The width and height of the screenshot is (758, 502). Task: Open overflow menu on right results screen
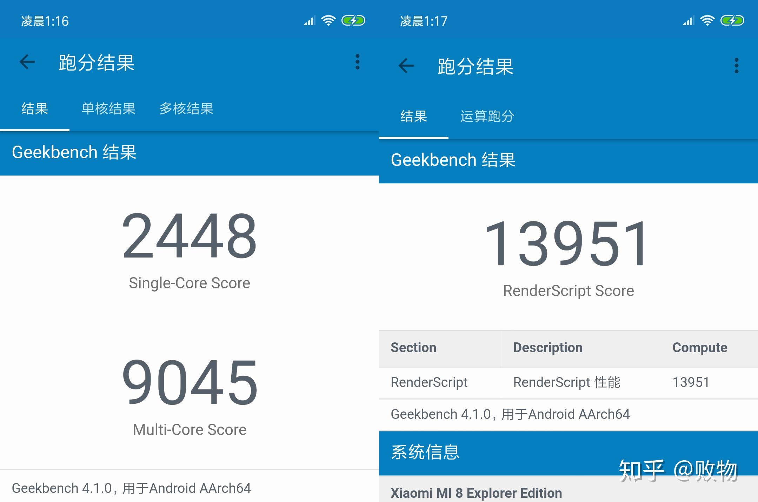coord(737,66)
